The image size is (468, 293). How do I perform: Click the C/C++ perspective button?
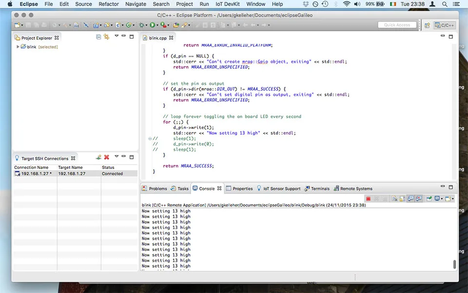pos(444,25)
